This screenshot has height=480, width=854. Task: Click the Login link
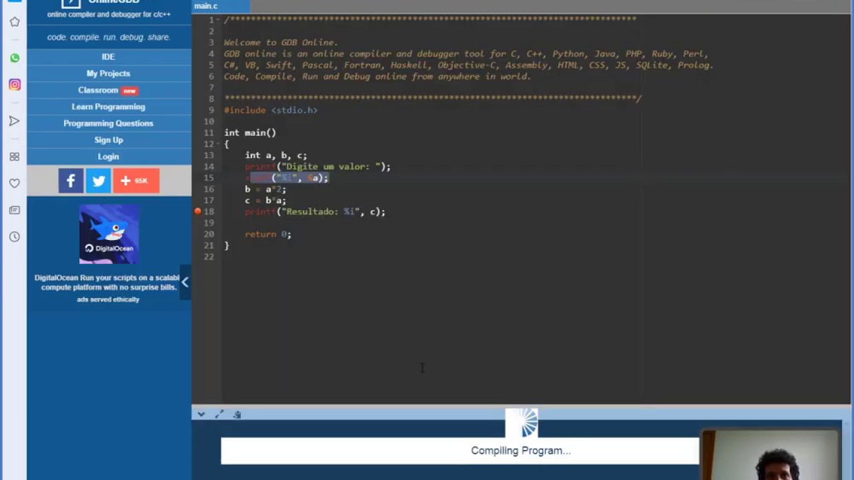(108, 157)
